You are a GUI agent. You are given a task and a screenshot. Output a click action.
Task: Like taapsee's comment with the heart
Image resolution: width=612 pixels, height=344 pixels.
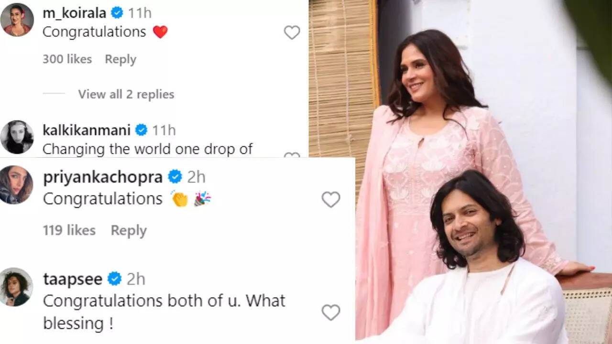pyautogui.click(x=330, y=312)
